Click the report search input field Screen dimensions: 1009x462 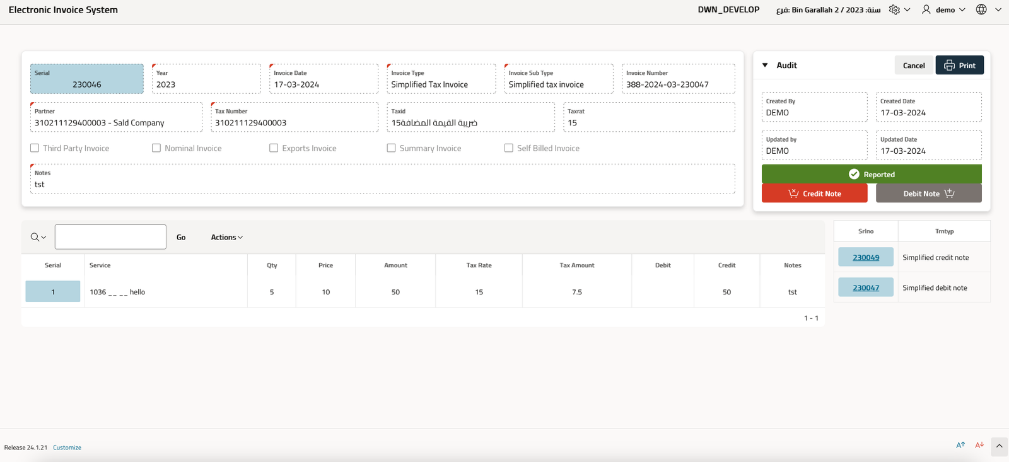110,237
